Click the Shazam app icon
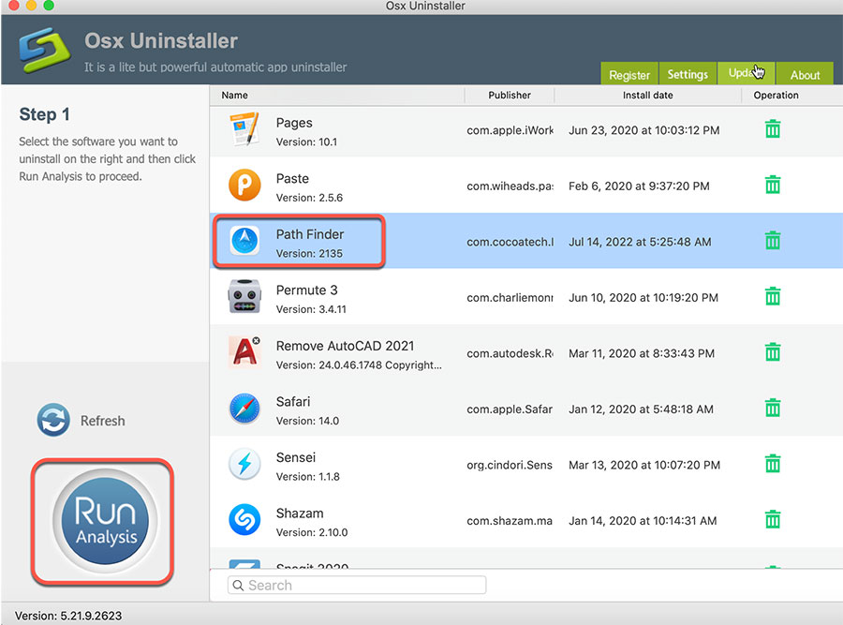The height and width of the screenshot is (625, 843). click(x=244, y=520)
